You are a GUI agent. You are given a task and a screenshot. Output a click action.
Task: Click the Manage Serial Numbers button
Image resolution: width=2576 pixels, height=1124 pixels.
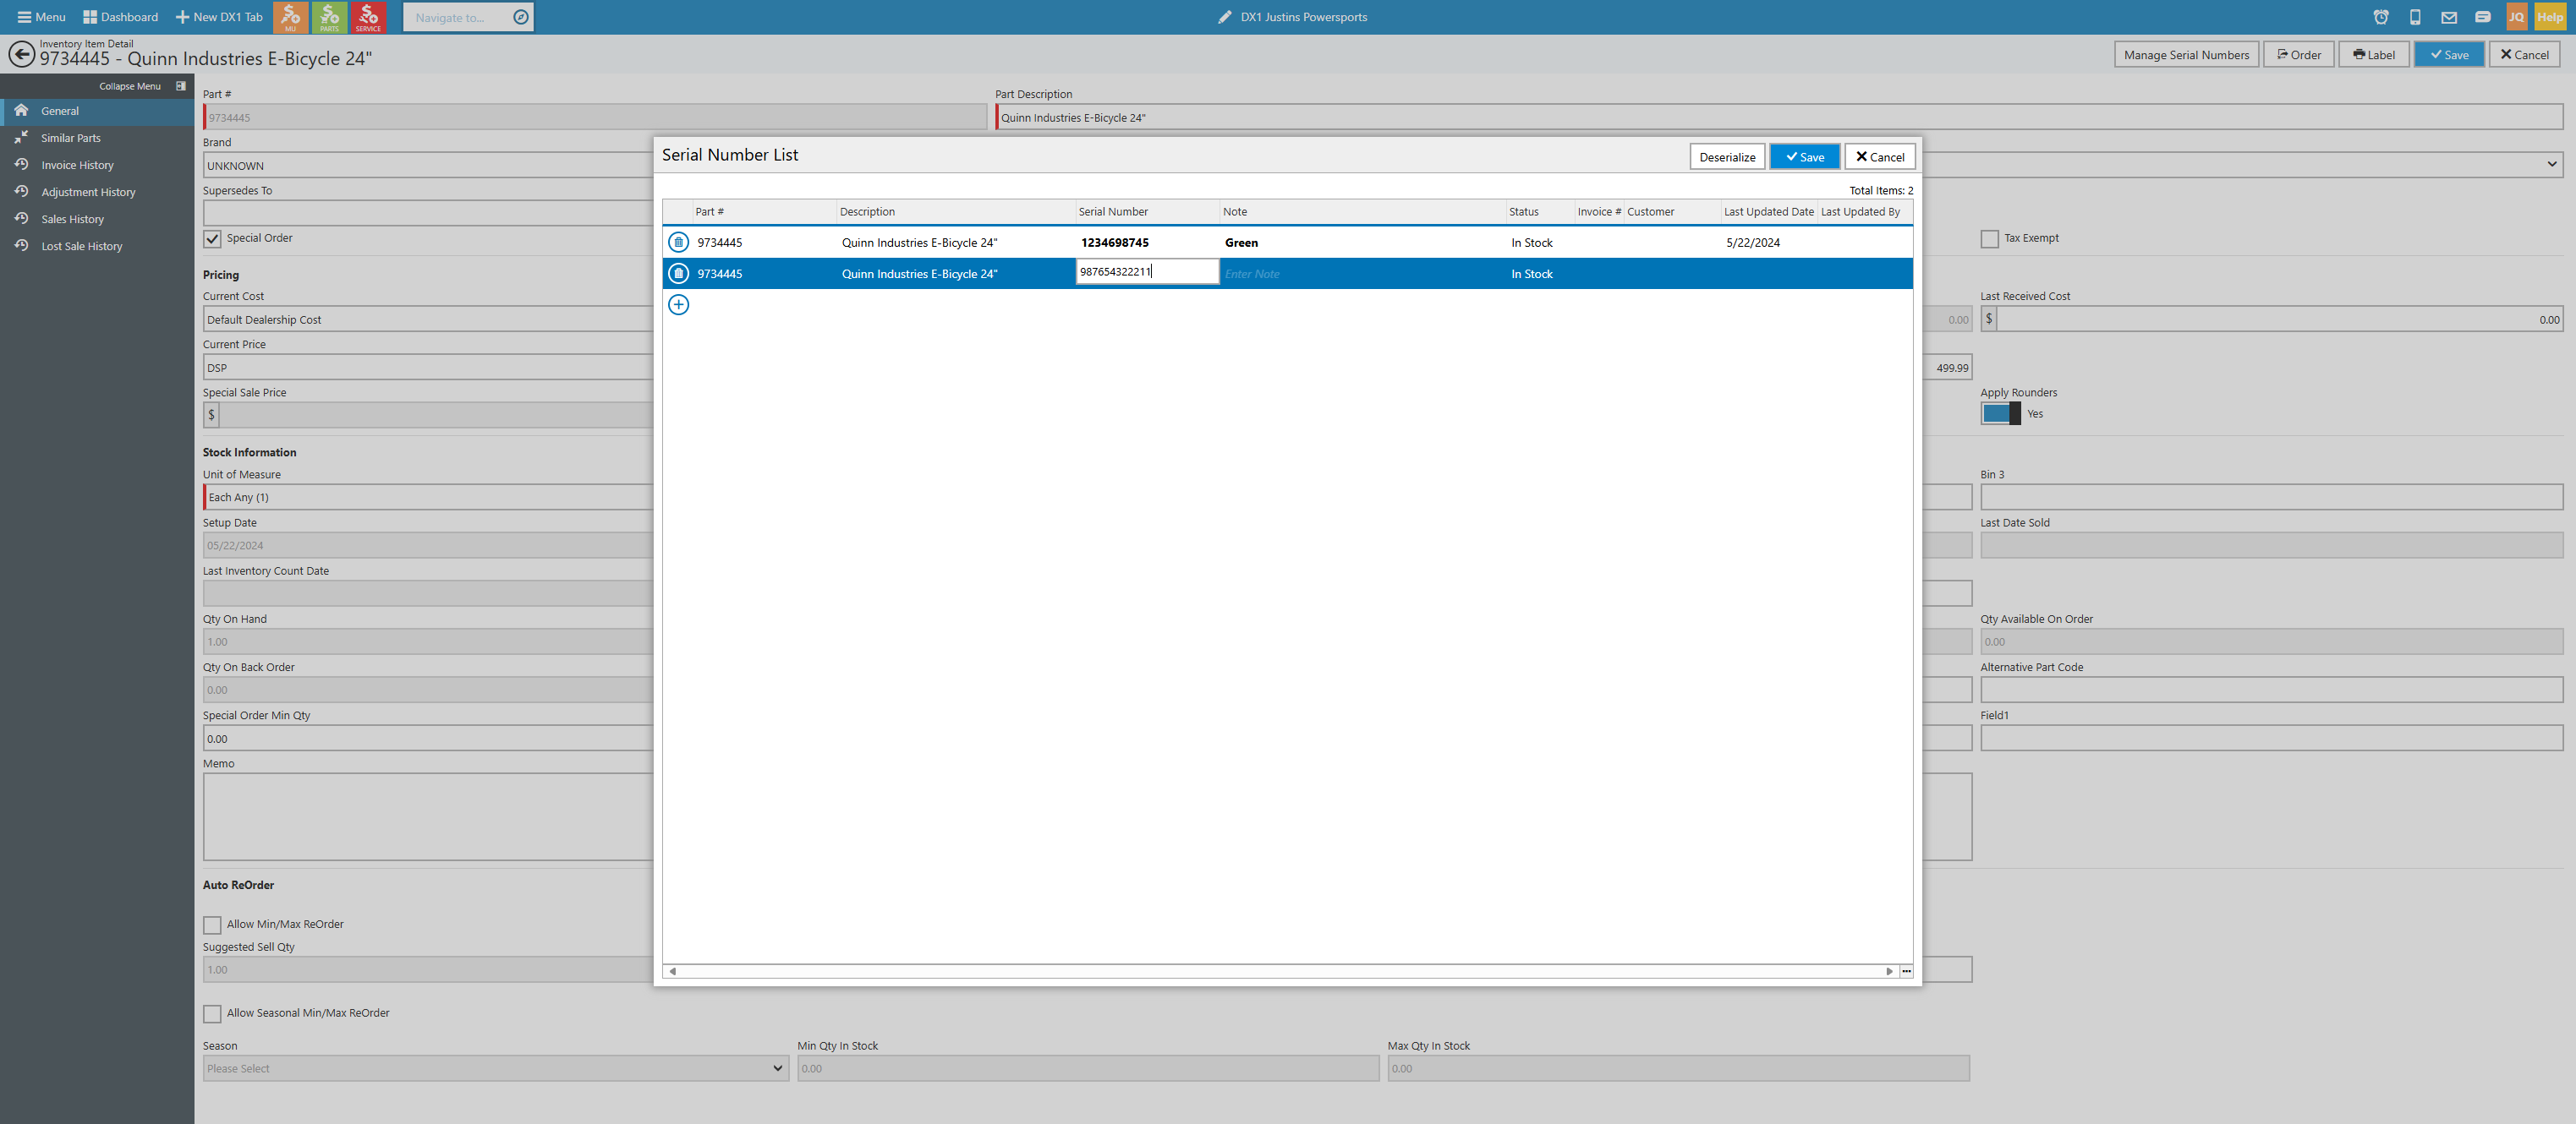2186,55
